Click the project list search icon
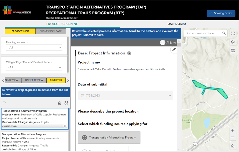The height and width of the screenshot is (152, 239). [x=4, y=103]
